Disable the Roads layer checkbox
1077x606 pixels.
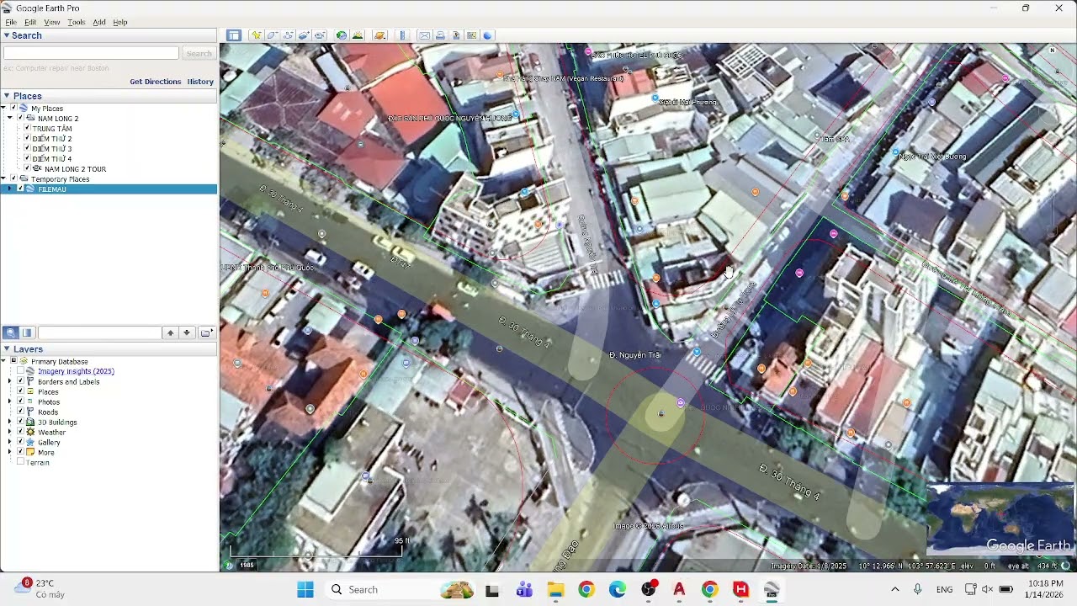pos(21,412)
